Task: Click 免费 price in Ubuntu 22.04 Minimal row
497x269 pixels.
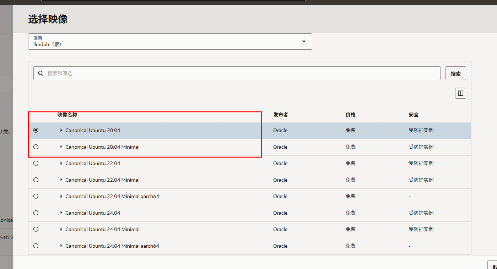Action: pyautogui.click(x=351, y=180)
